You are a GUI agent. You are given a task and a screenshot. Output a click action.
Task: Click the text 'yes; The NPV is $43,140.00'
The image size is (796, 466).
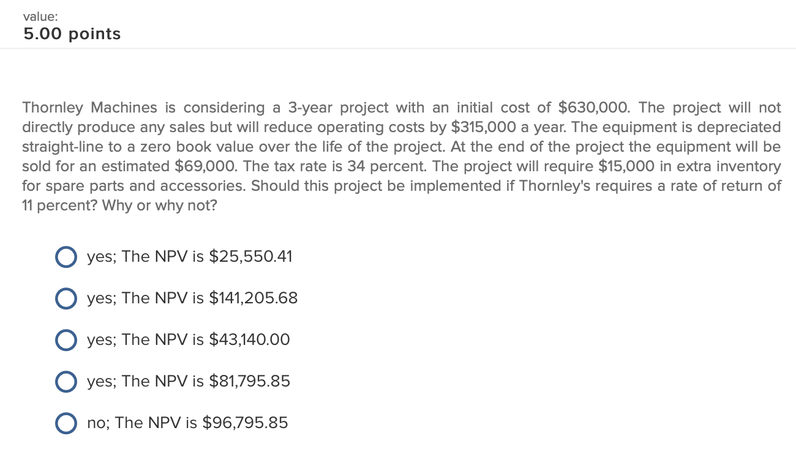pos(189,340)
